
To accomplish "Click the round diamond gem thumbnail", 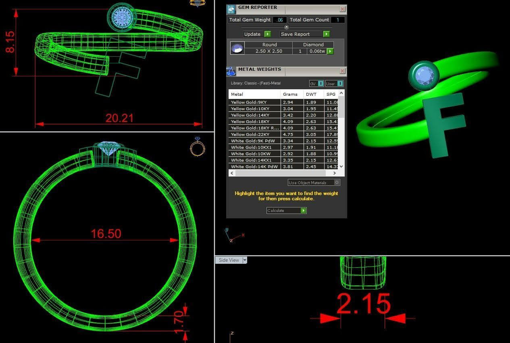I will tap(237, 48).
